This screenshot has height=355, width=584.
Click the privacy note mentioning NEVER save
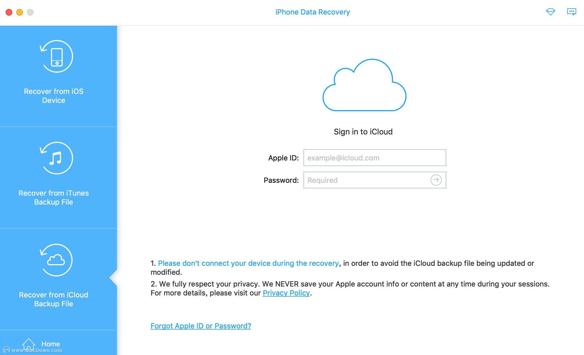tap(350, 288)
